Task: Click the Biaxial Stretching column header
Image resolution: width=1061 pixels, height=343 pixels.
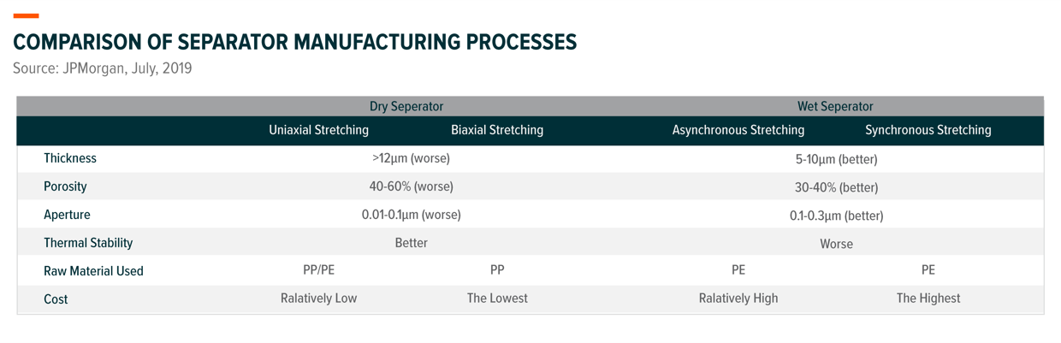Action: [x=497, y=131]
